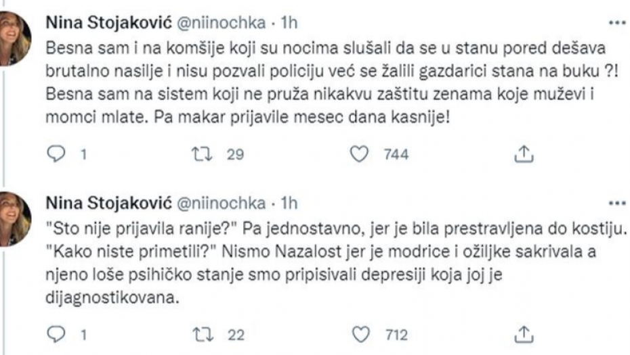Image resolution: width=630 pixels, height=355 pixels.
Task: Open the 1h timestamp of the top tweet
Action: tap(290, 23)
